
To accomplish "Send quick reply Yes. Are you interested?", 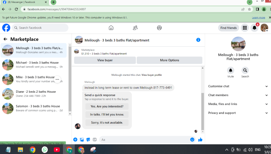I will coord(107,106).
